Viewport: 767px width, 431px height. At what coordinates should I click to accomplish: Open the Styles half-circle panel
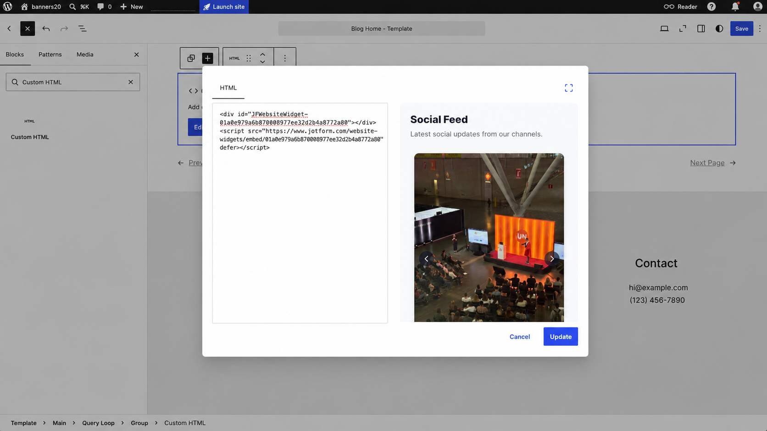click(719, 28)
